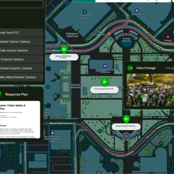Click the green Civic Center park marker
This screenshot has height=174, width=174.
coord(161,143)
